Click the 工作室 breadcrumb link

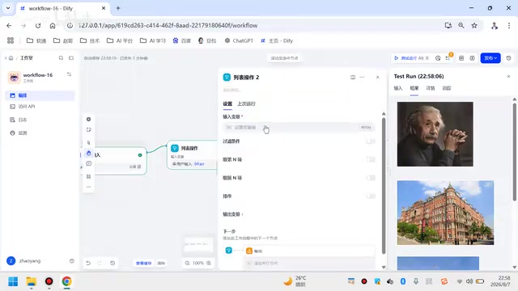click(x=27, y=58)
